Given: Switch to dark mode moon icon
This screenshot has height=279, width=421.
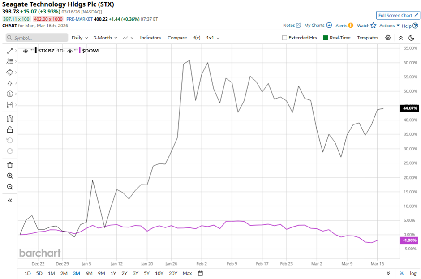Looking at the screenshot, I should click(412, 38).
